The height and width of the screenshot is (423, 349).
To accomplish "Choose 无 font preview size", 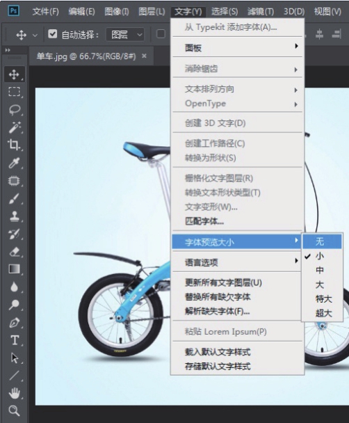I will [322, 241].
